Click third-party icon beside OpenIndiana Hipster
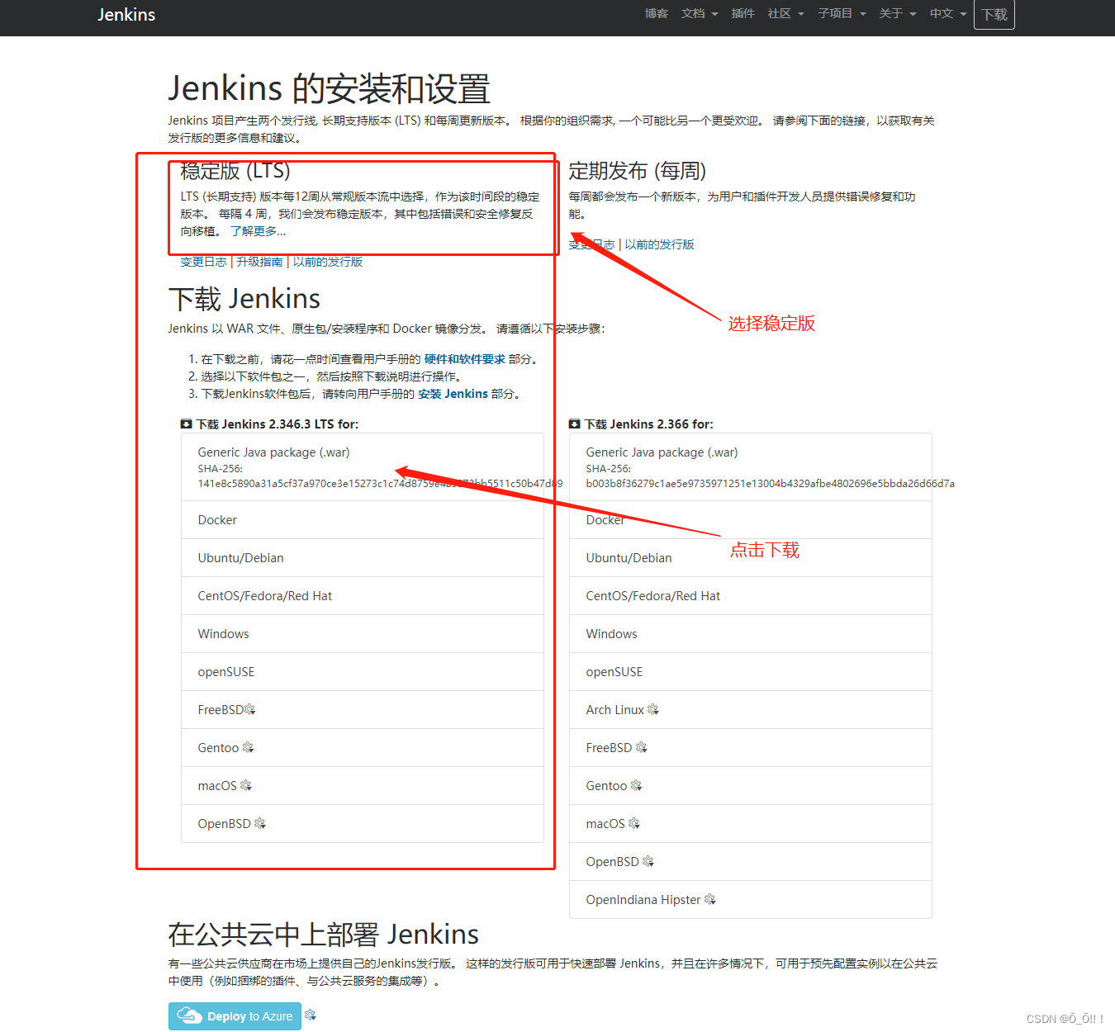This screenshot has width=1115, height=1032. (710, 900)
